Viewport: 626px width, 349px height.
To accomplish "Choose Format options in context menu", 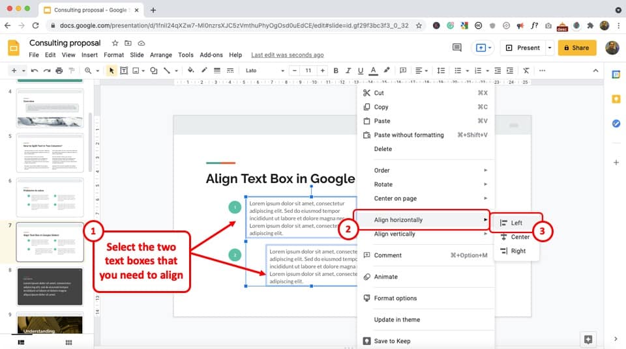I will click(x=426, y=298).
